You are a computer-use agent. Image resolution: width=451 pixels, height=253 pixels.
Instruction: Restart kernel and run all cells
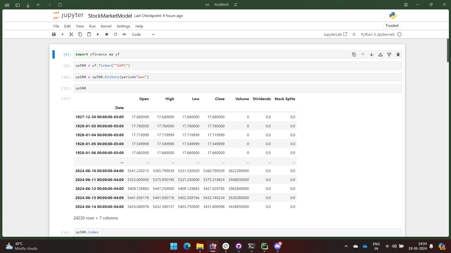[124, 34]
